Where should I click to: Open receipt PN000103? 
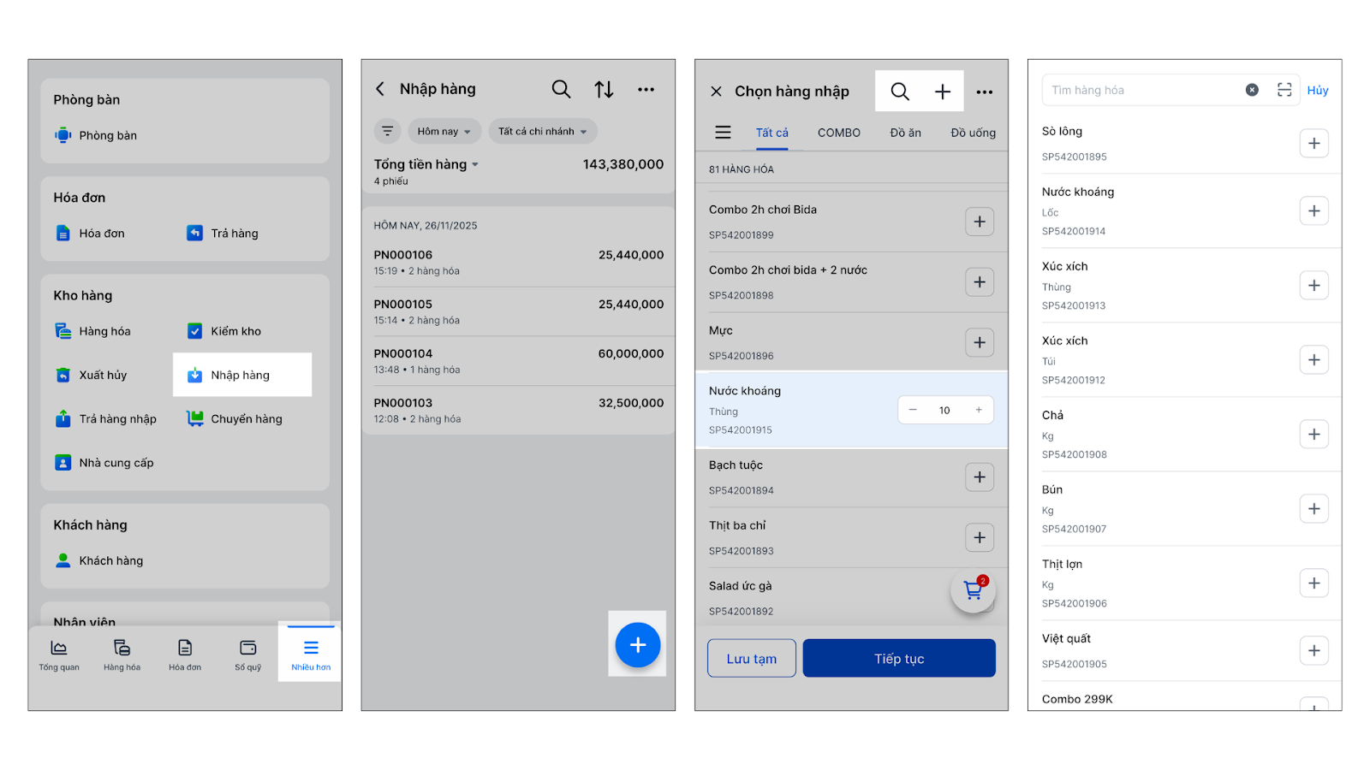point(518,410)
